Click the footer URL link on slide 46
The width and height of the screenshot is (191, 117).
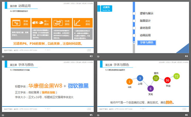[124, 109]
